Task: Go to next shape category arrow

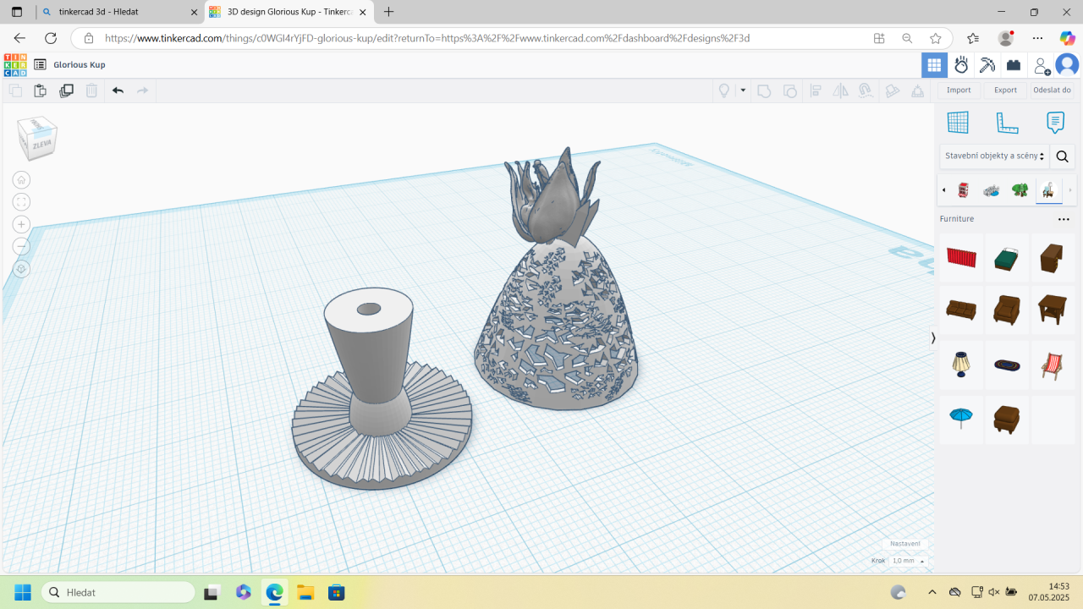Action: click(x=1070, y=190)
